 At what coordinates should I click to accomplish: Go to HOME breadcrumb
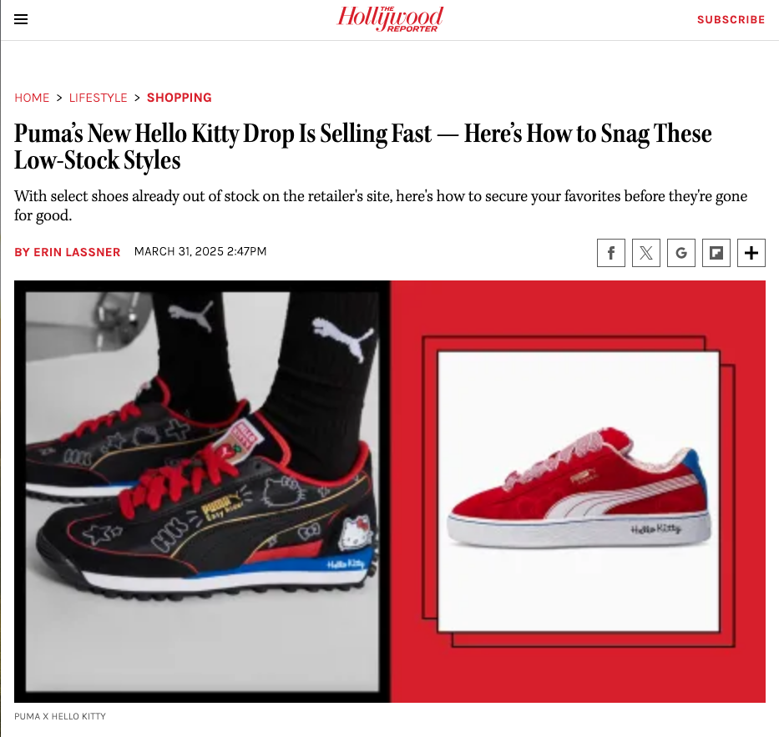pyautogui.click(x=32, y=98)
